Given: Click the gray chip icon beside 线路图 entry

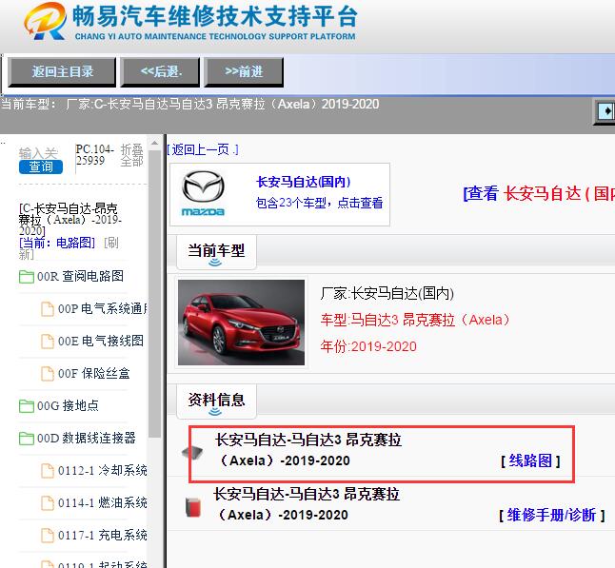Looking at the screenshot, I should (192, 452).
